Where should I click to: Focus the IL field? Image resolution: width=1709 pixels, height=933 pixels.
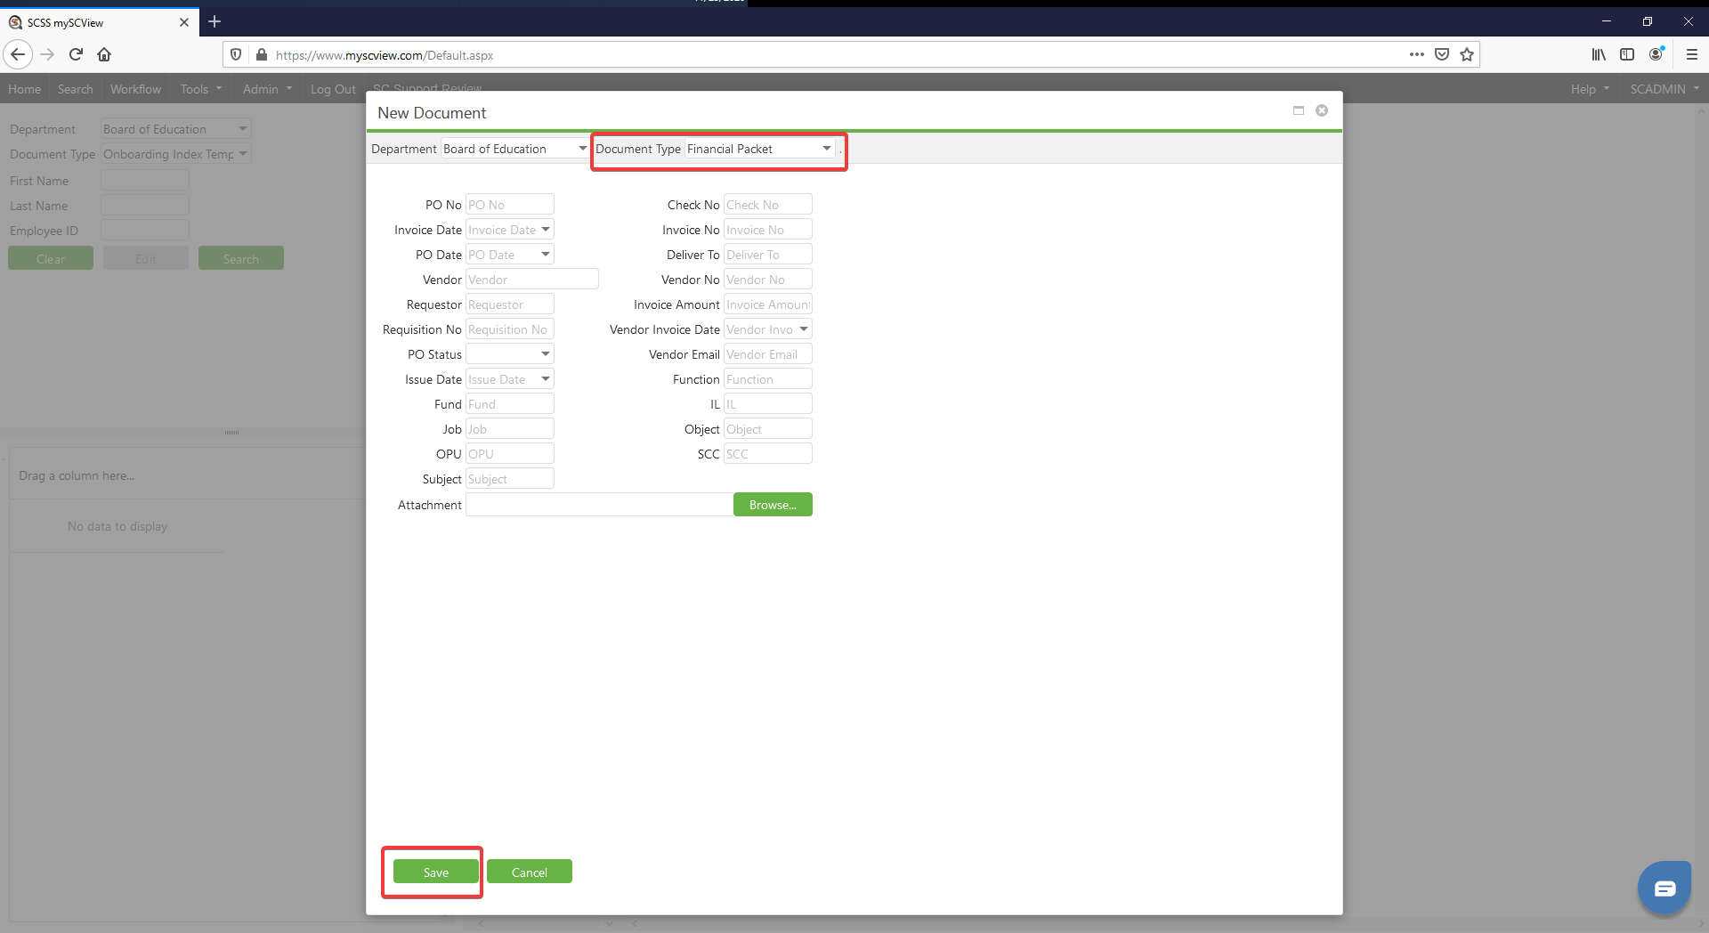(x=768, y=404)
